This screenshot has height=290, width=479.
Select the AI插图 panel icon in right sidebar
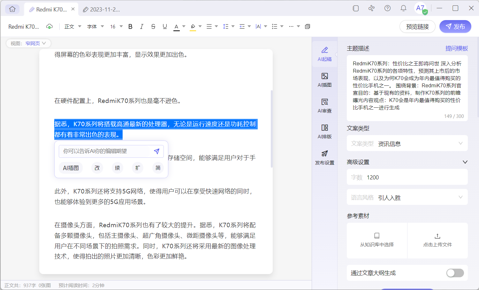click(324, 80)
